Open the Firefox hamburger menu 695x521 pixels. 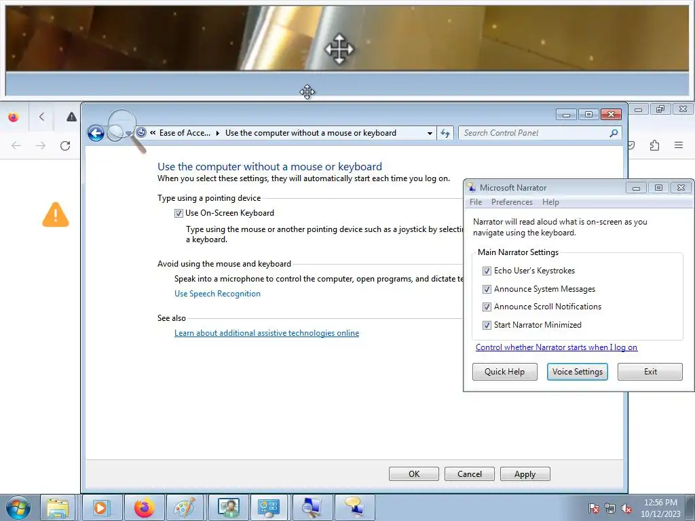[x=679, y=145]
